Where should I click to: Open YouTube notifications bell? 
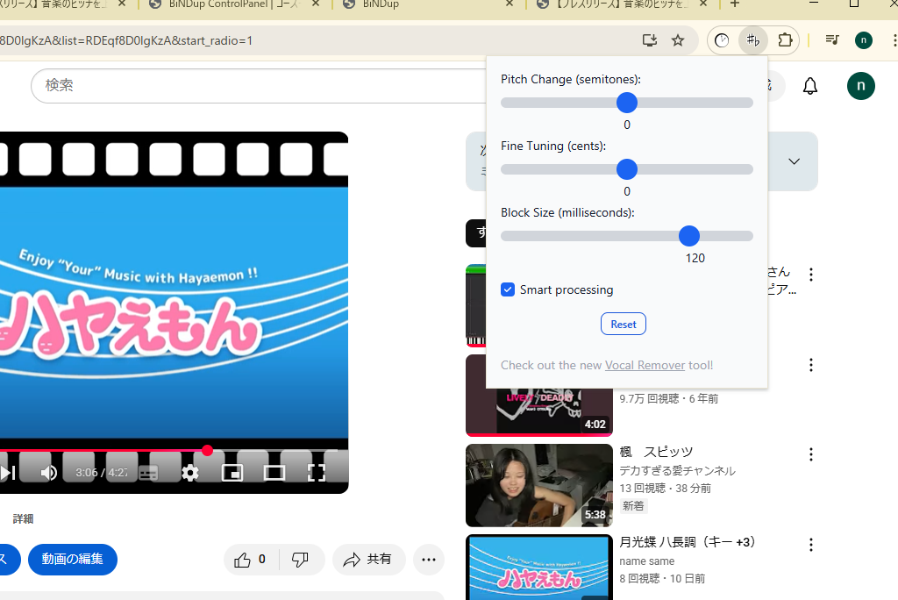(x=810, y=86)
